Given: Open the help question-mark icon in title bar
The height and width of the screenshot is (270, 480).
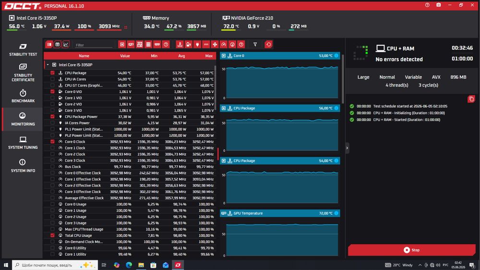Looking at the screenshot, I should coord(427,5).
